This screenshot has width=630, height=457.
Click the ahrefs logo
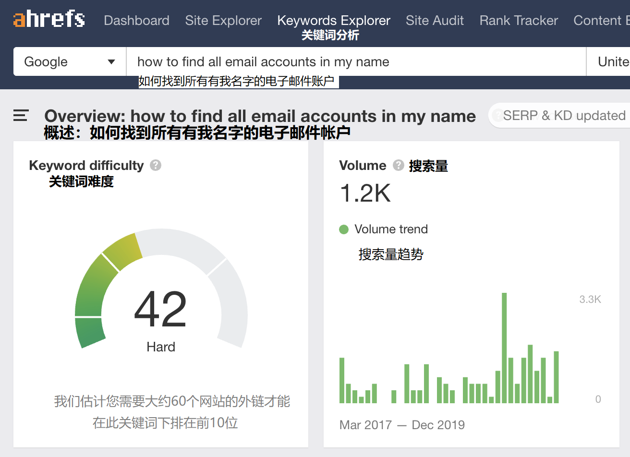click(49, 20)
